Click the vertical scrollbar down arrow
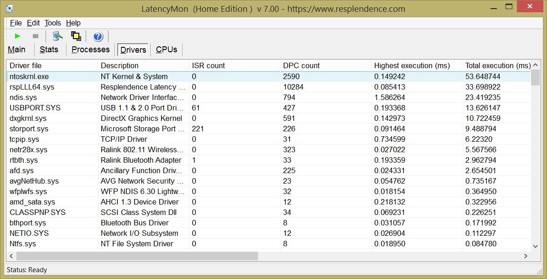The width and height of the screenshot is (547, 279). click(536, 246)
